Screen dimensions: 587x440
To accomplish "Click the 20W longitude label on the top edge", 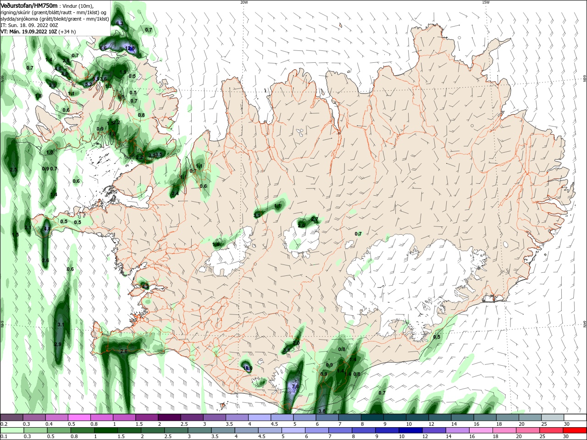I will (x=244, y=2).
